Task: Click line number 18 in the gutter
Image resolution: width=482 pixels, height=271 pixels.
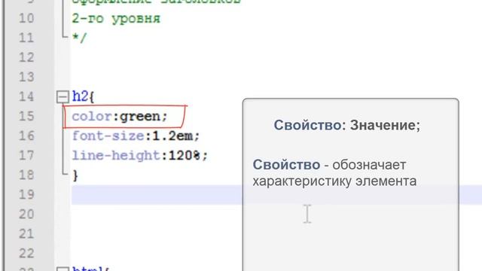Action: point(26,175)
